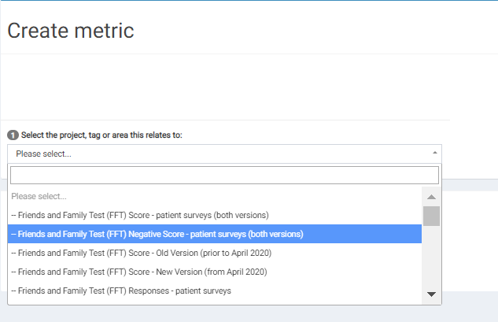Viewport: 498px width, 322px height.
Task: Click the 'Create metric' page heading
Action: pos(71,31)
